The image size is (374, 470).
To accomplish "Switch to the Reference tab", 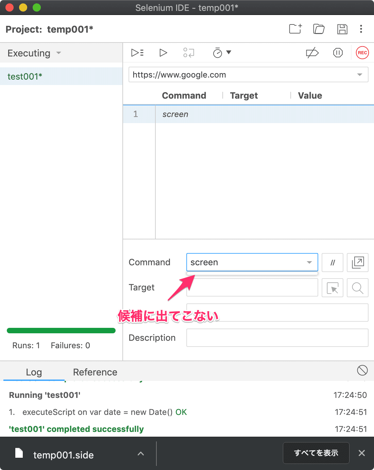I will point(95,372).
